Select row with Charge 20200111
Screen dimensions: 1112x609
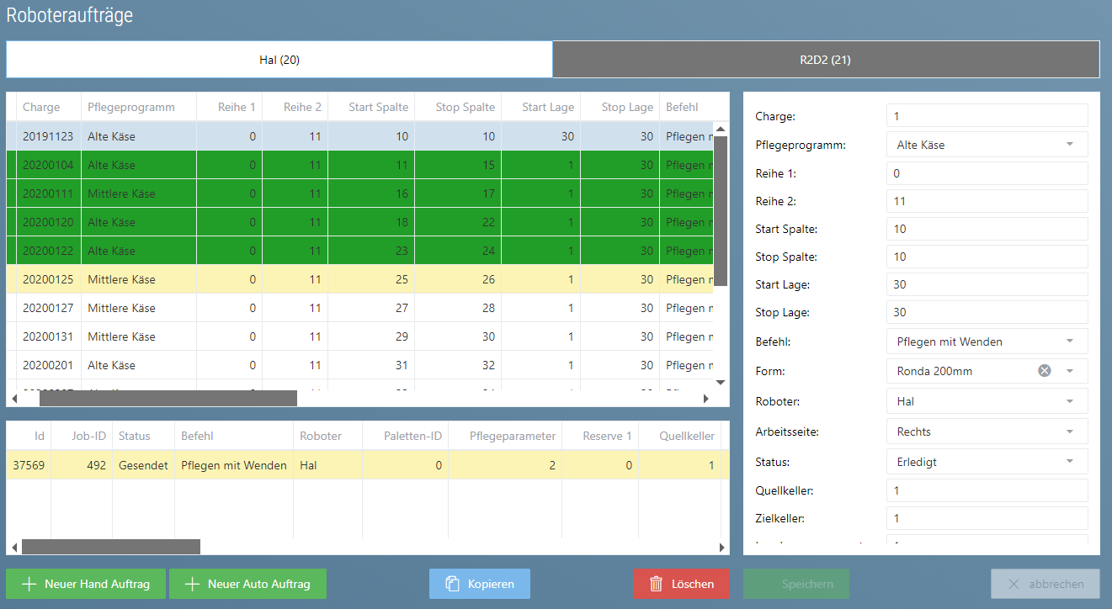click(x=360, y=193)
